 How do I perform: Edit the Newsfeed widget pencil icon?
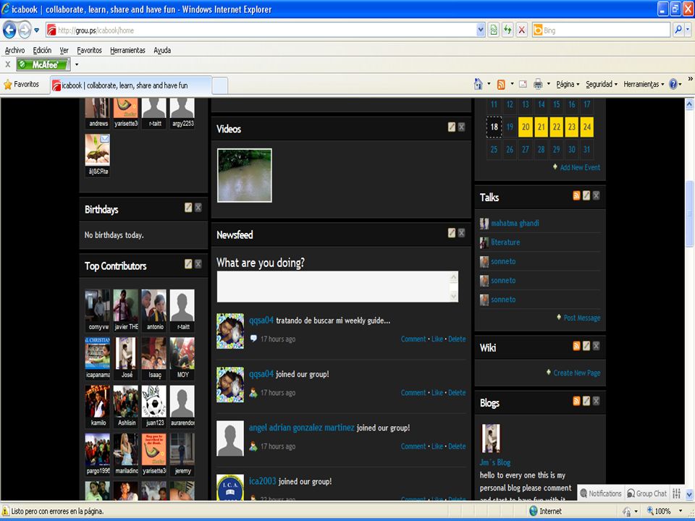452,233
